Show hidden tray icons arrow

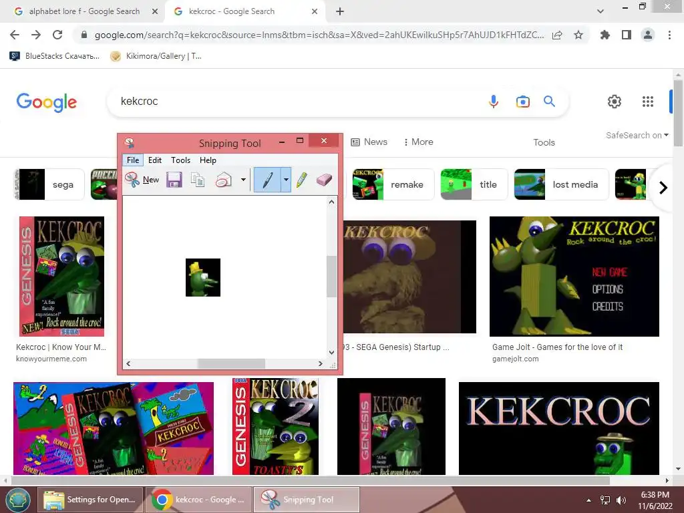(x=589, y=500)
